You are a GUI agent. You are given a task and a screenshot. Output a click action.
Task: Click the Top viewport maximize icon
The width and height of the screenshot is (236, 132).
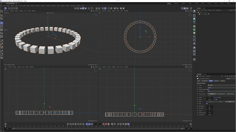[191, 11]
